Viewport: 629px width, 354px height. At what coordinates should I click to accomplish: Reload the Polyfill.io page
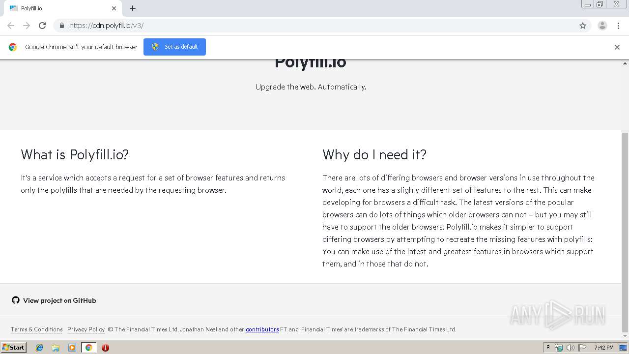tap(42, 26)
